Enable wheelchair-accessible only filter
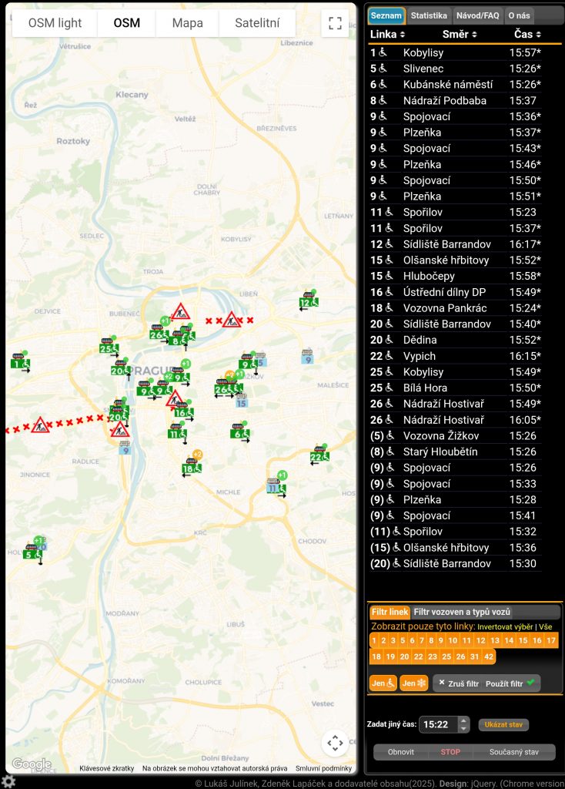 tap(383, 683)
